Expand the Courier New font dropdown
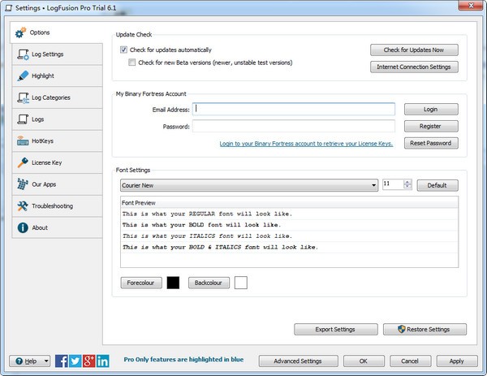The width and height of the screenshot is (487, 376). (x=373, y=185)
